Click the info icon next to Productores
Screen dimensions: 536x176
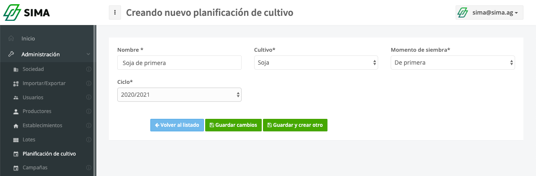pos(88,111)
